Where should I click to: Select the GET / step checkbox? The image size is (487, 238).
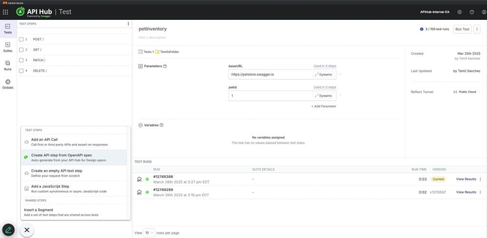click(x=21, y=49)
